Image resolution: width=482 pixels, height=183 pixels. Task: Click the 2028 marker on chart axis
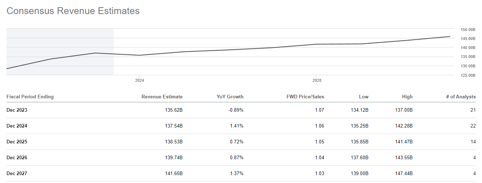click(317, 81)
